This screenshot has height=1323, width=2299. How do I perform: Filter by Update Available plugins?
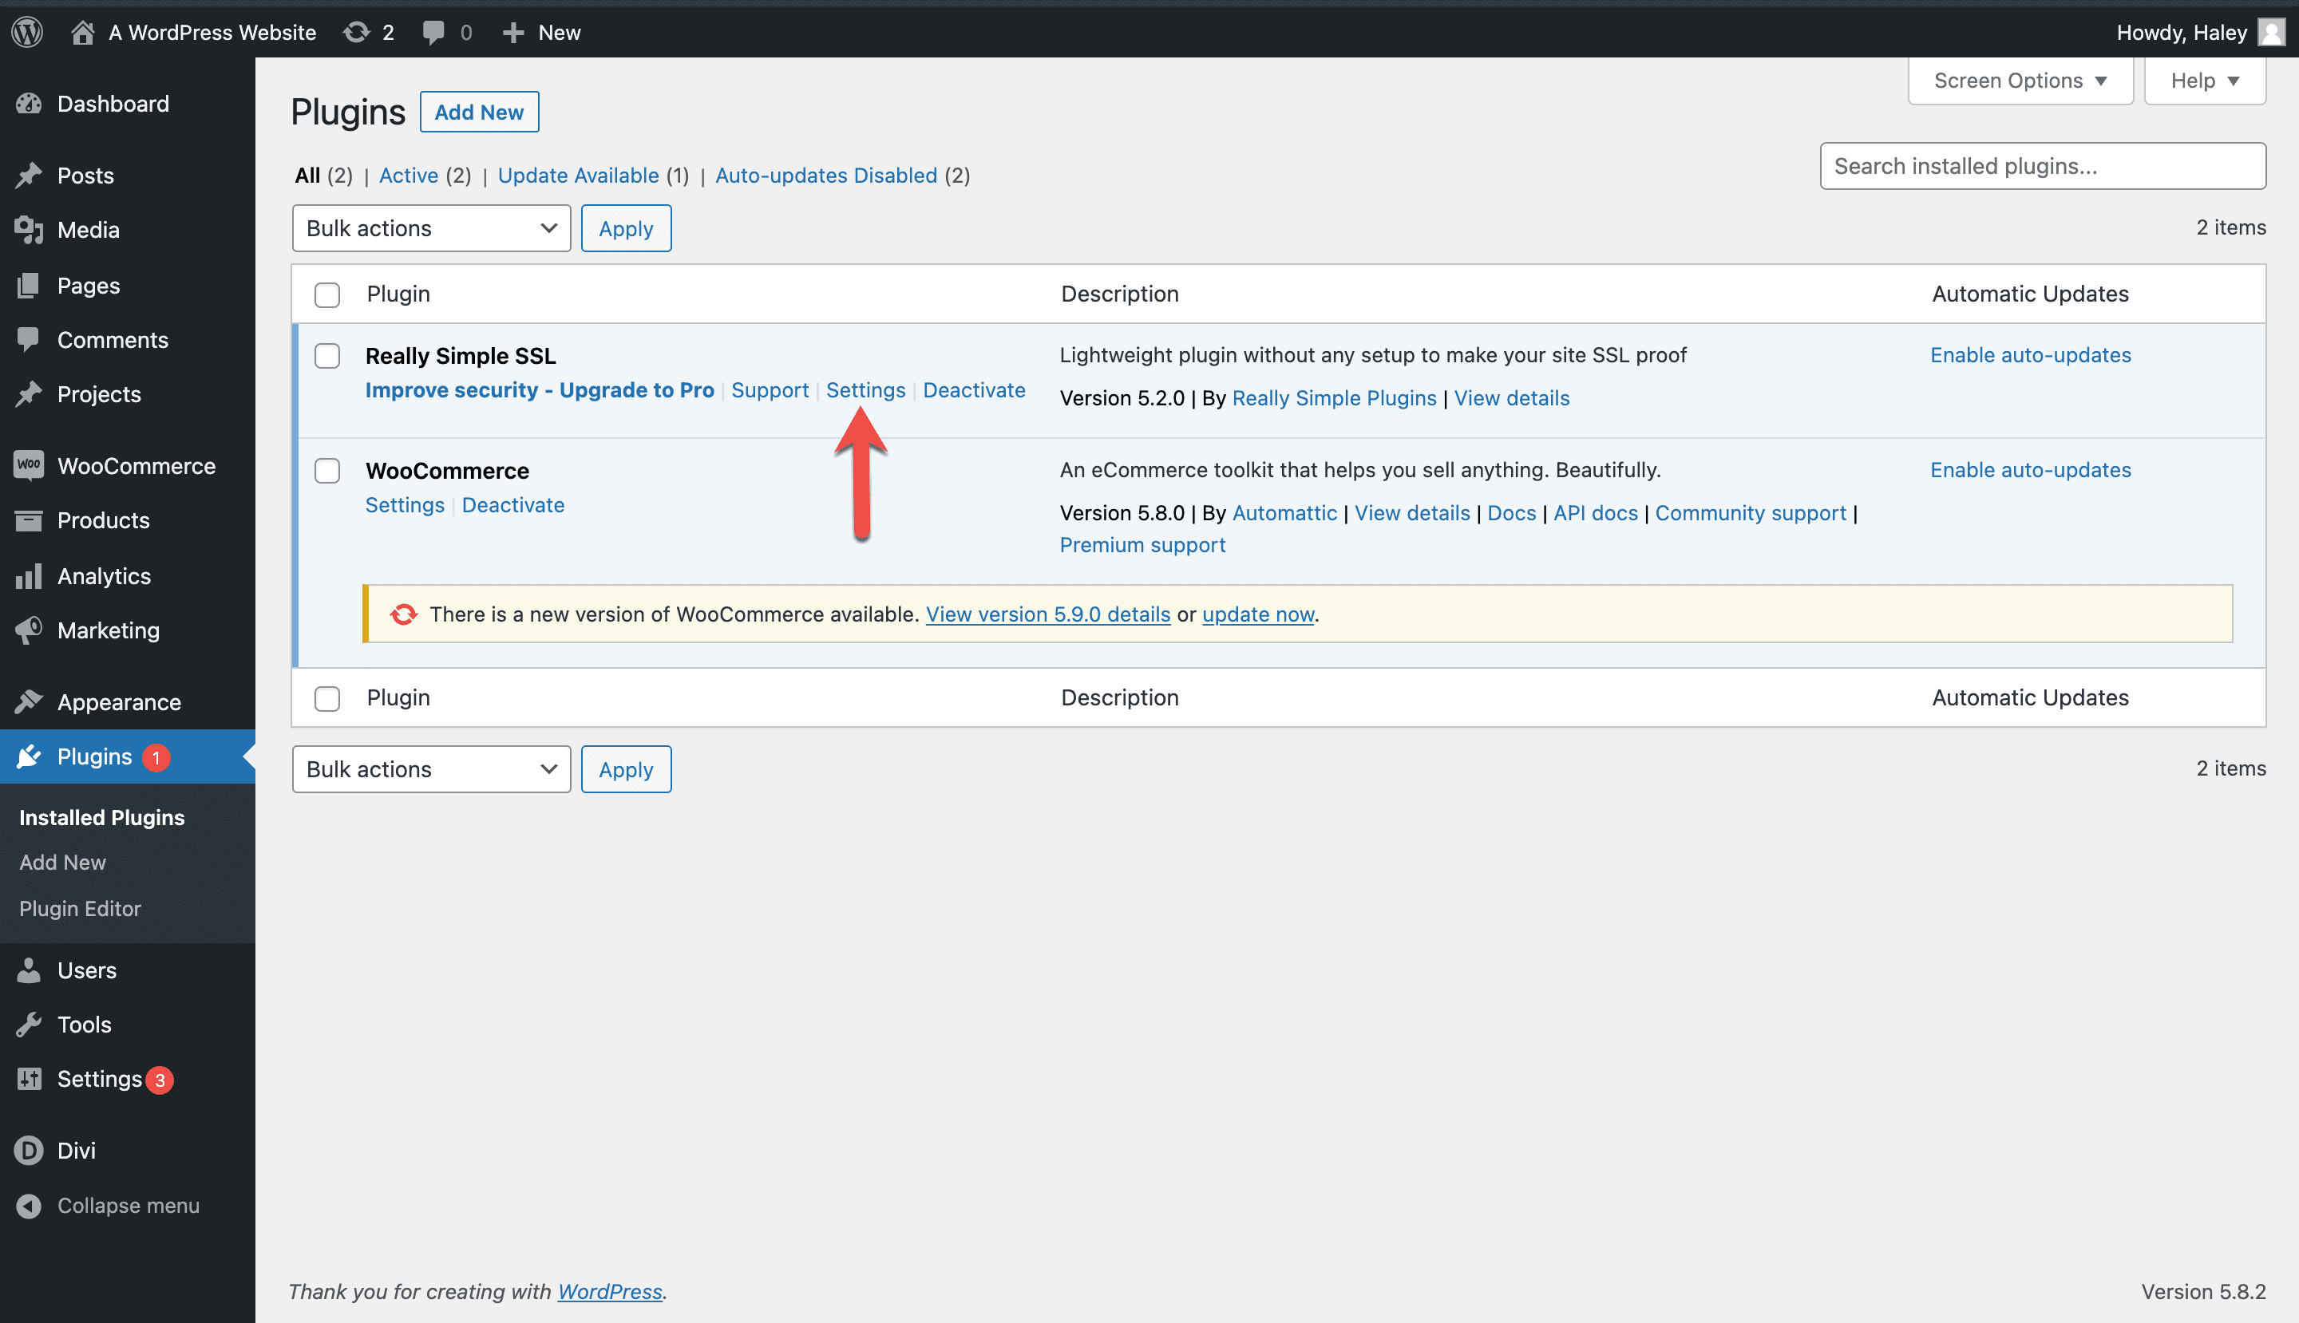578,176
